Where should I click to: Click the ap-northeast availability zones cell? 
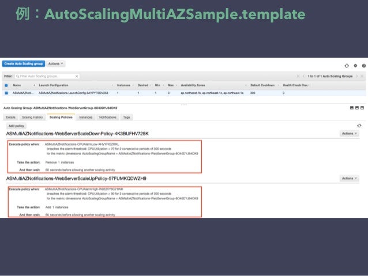point(212,93)
